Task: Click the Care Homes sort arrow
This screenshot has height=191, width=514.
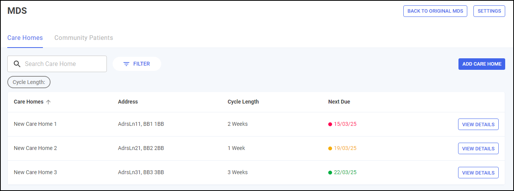Action: 48,102
